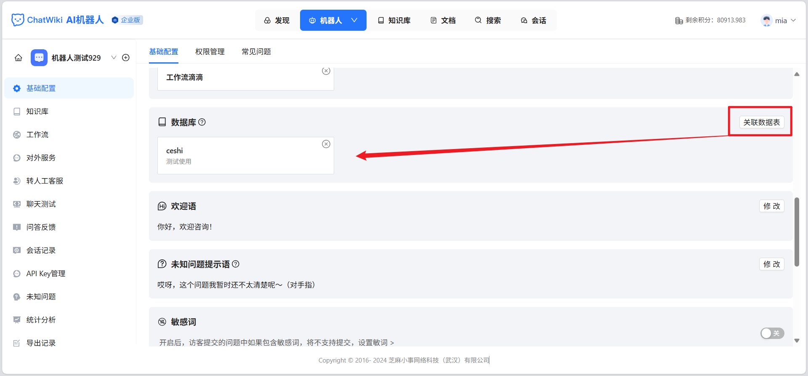Open 发现 in top navigation
The image size is (808, 376).
coord(276,20)
